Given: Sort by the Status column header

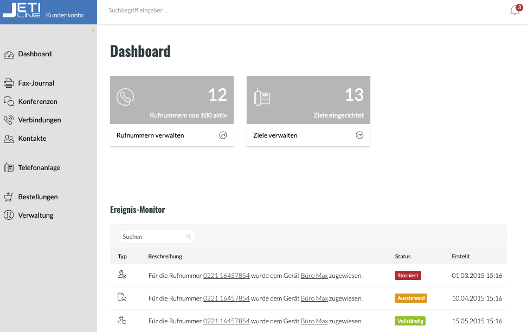Looking at the screenshot, I should (403, 257).
